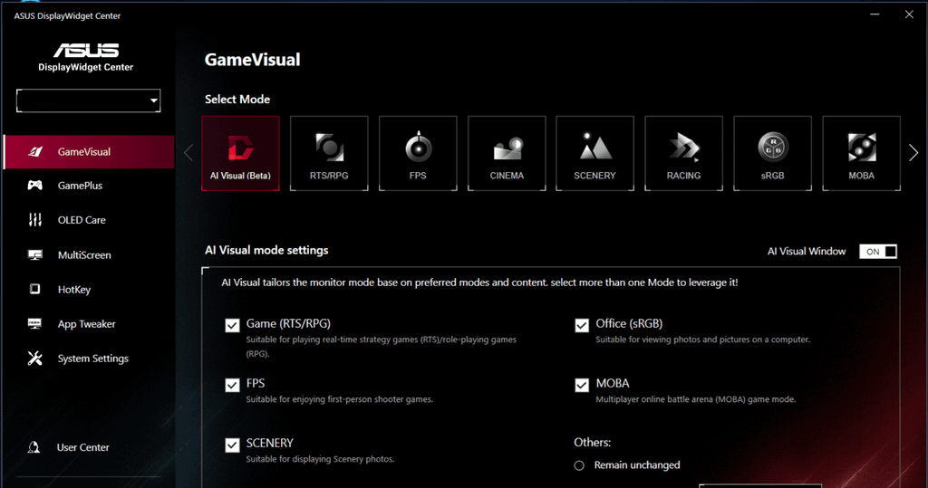The width and height of the screenshot is (928, 488).
Task: Click Suitable for viewing photos description
Action: (702, 340)
